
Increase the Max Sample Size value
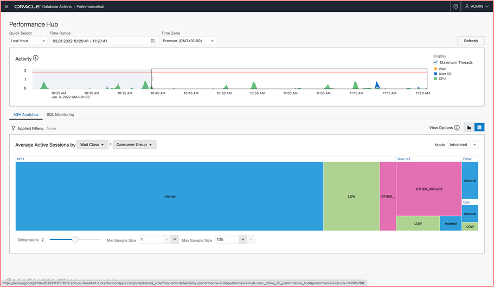pos(251,239)
